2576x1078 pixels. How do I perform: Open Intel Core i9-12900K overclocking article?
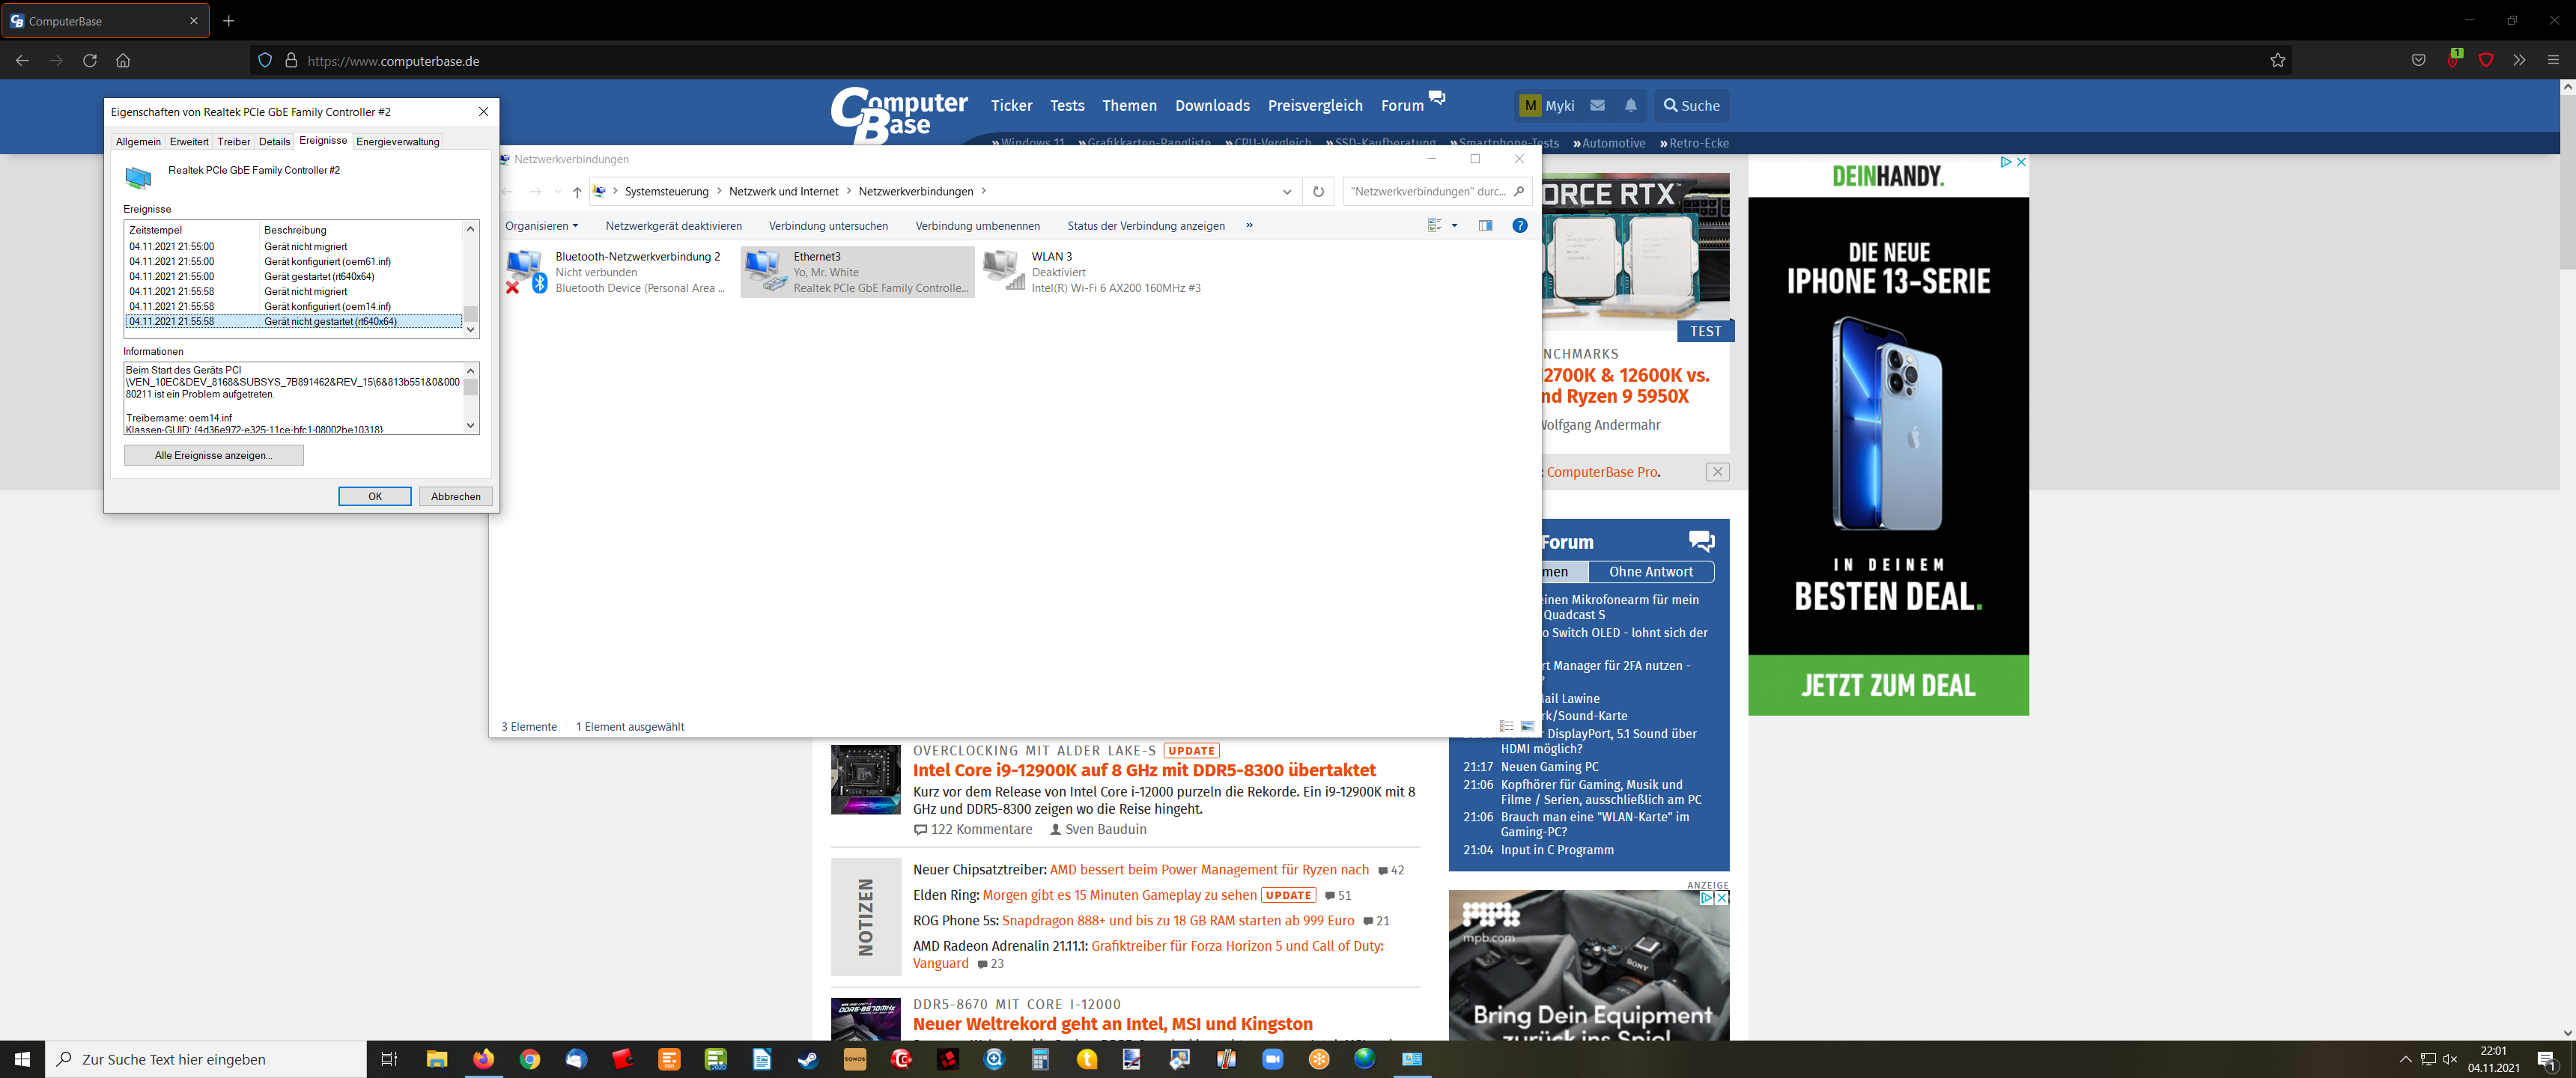pos(1144,770)
